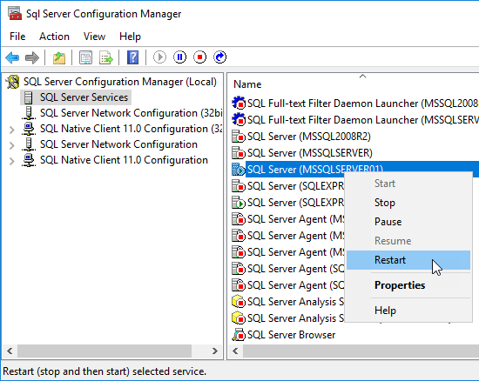Click left arrow of tree pane scrollbar

[10, 351]
